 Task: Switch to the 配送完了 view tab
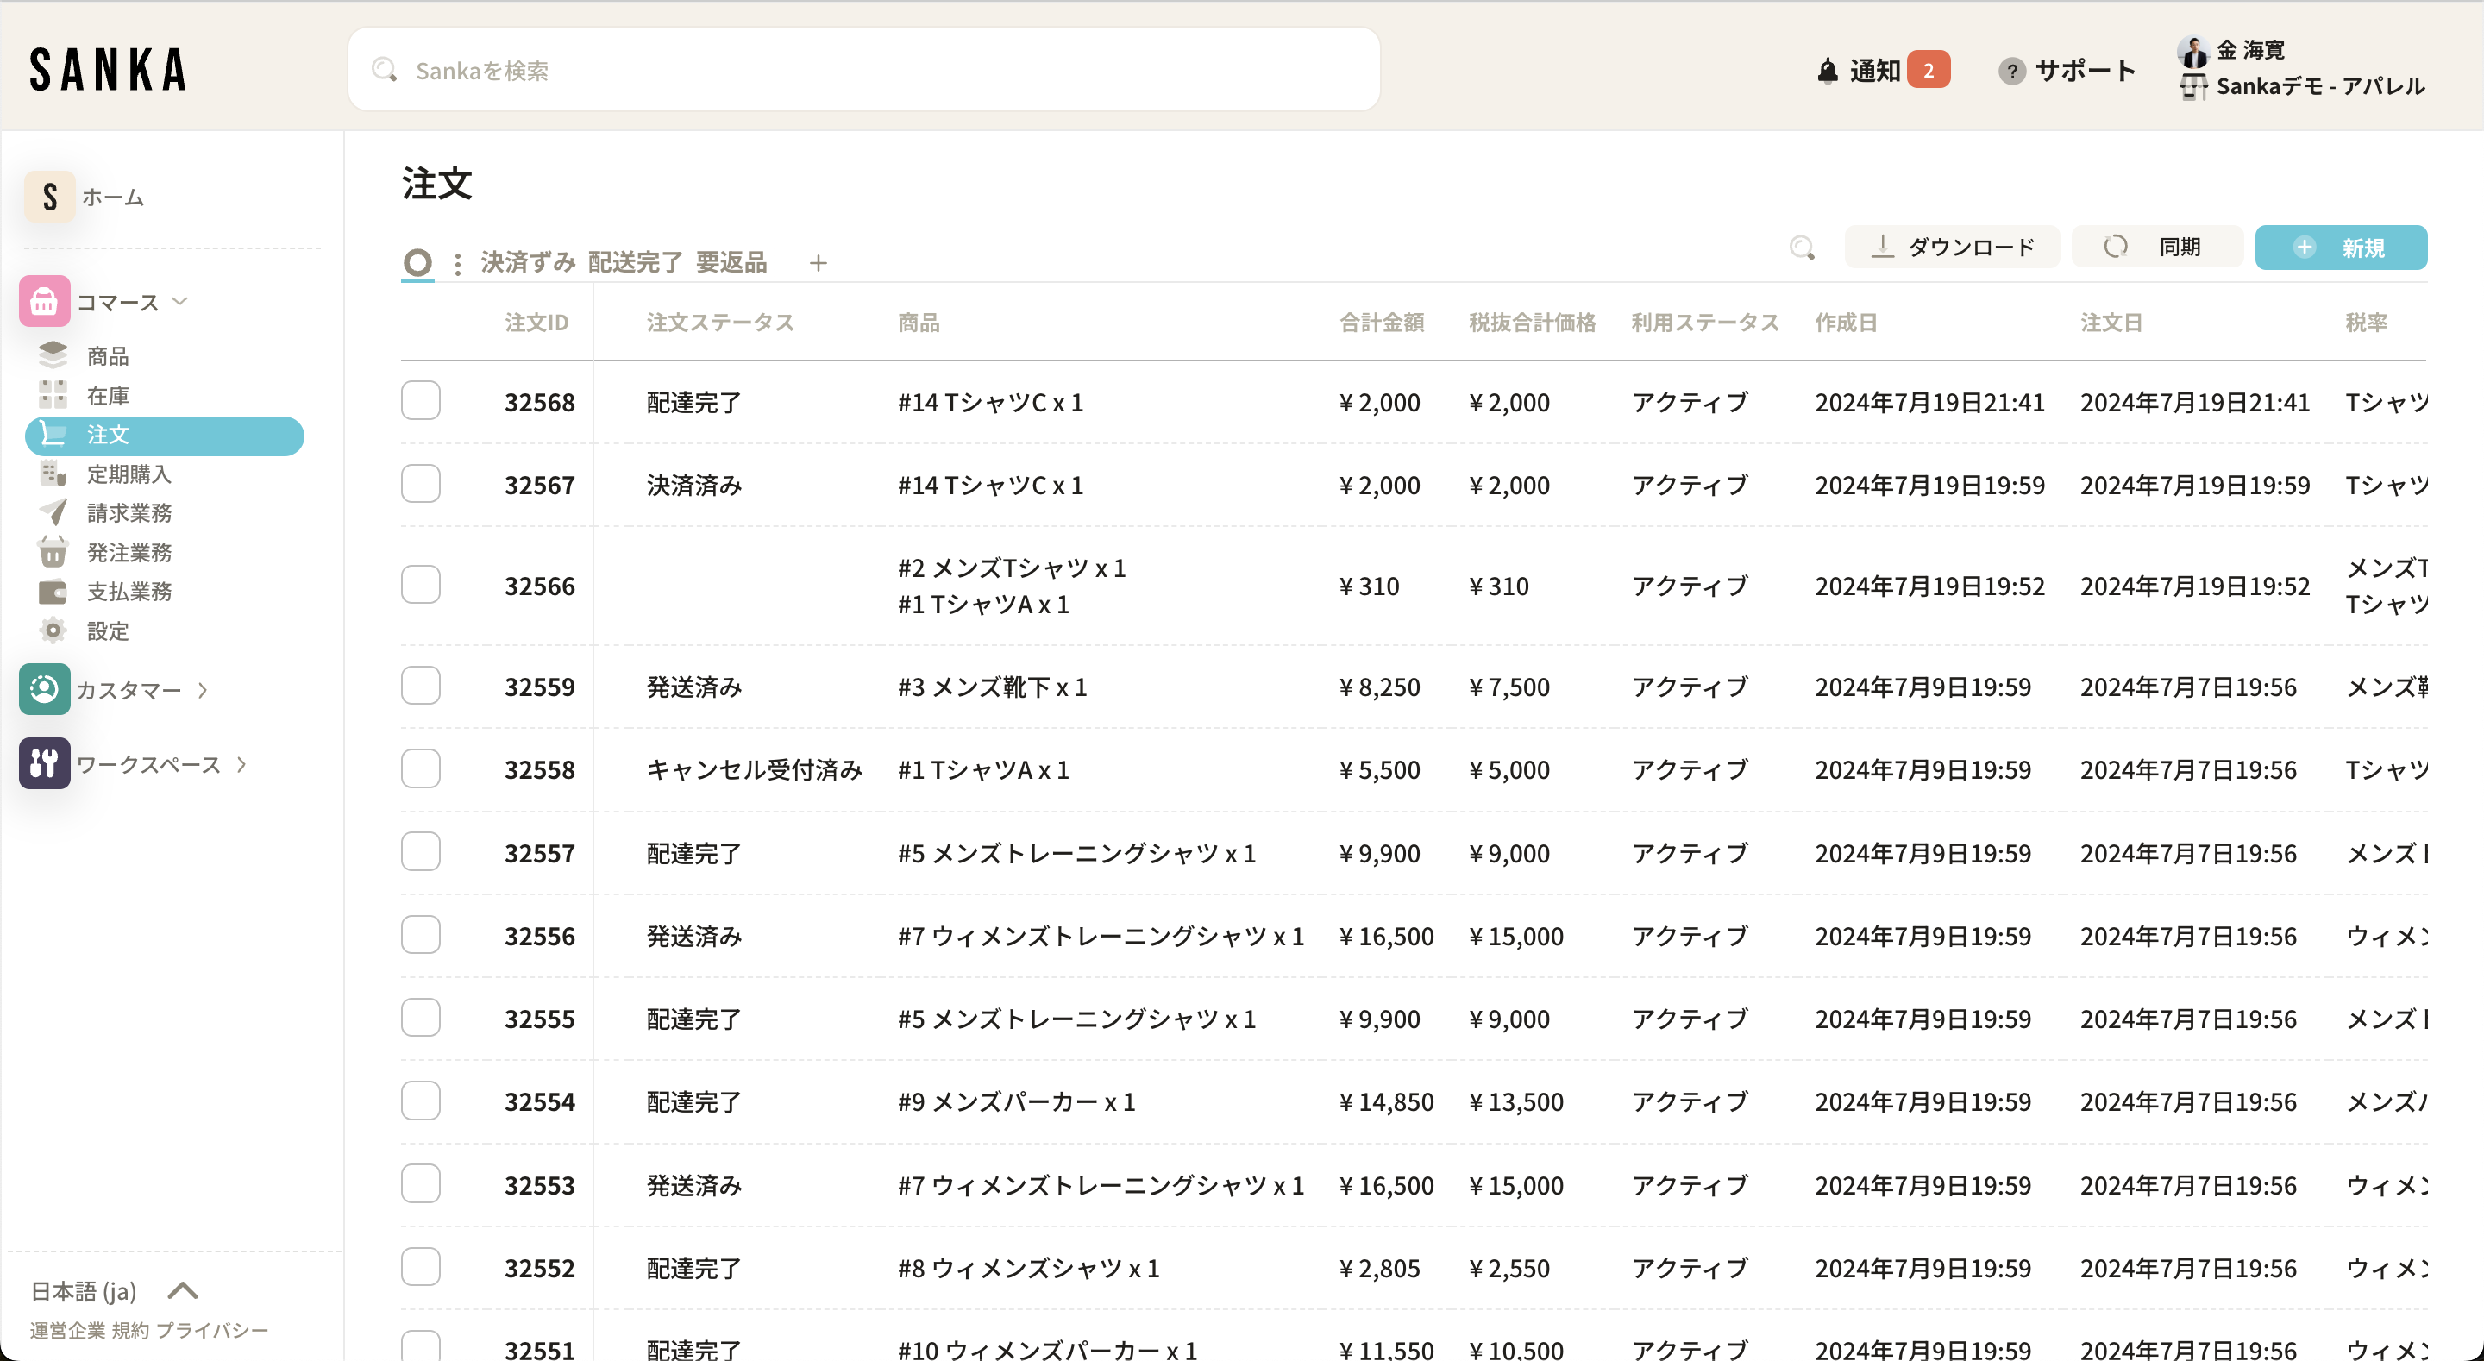635,262
